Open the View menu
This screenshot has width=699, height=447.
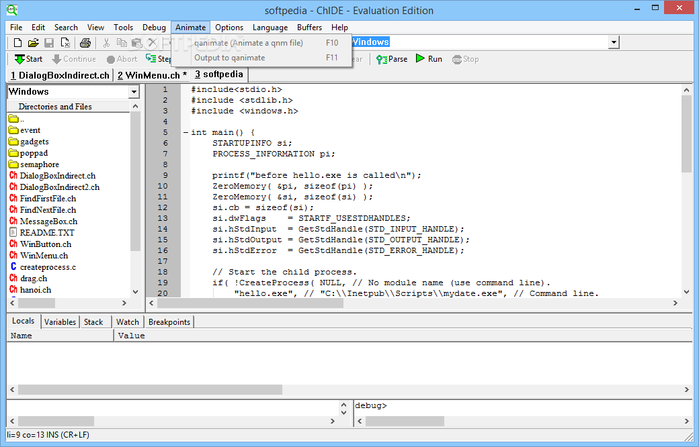[x=95, y=27]
